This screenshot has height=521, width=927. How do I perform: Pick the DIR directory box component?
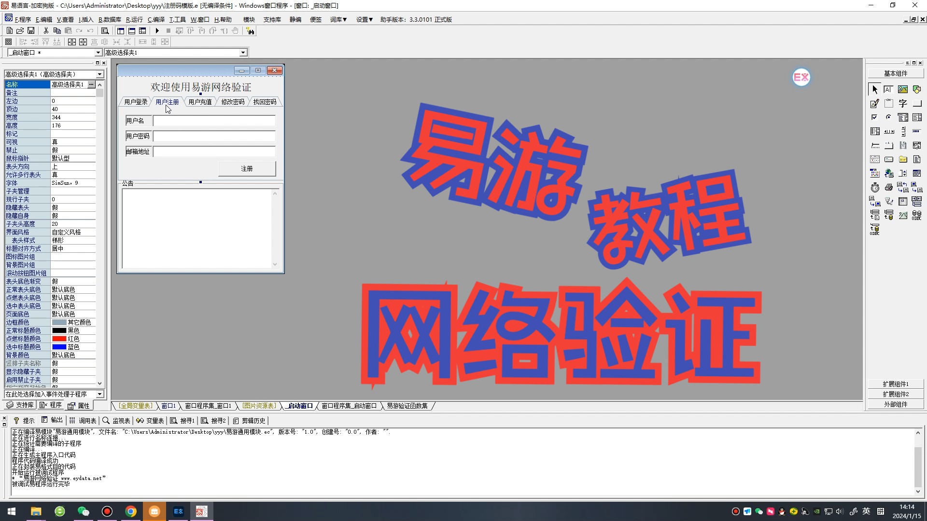[902, 159]
